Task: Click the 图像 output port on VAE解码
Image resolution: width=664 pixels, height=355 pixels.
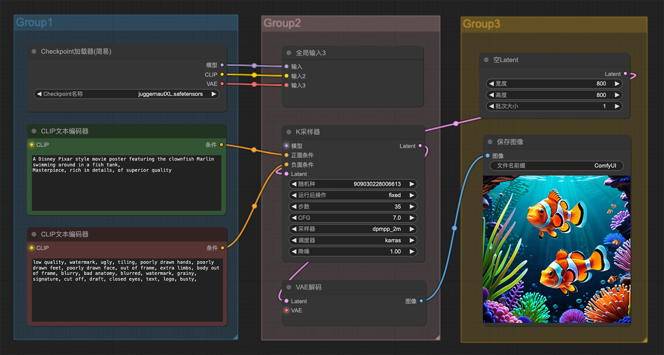Action: [421, 301]
